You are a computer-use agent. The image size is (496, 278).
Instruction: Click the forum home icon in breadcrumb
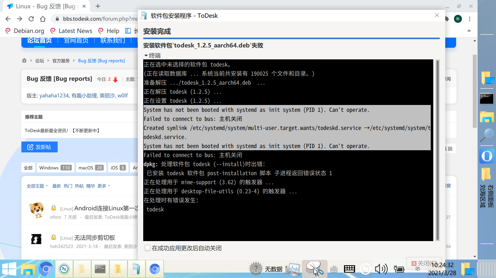point(24,60)
